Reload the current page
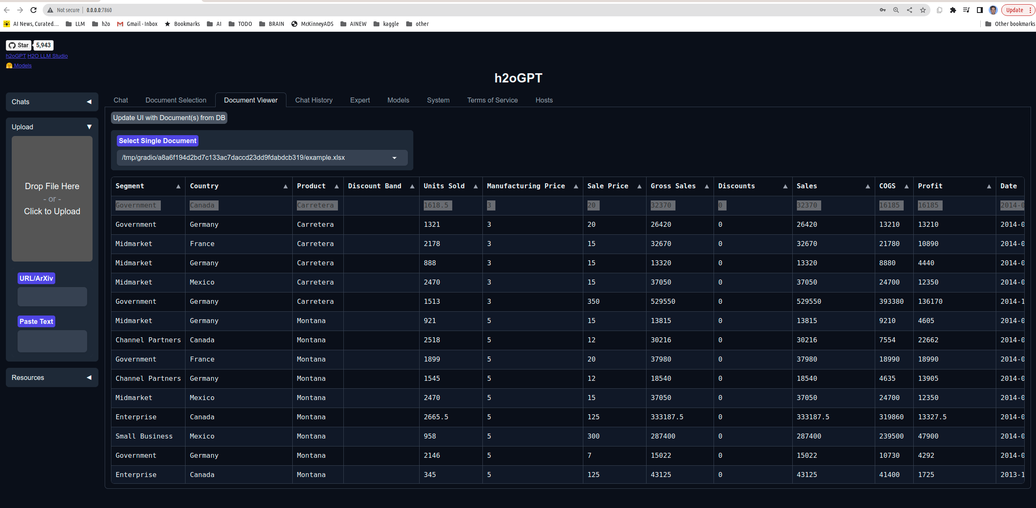The height and width of the screenshot is (508, 1036). (x=33, y=10)
